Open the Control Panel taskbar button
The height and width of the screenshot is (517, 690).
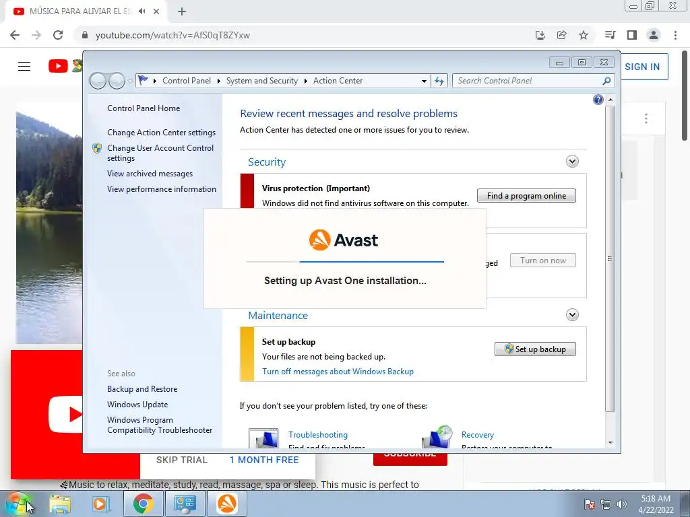(185, 504)
